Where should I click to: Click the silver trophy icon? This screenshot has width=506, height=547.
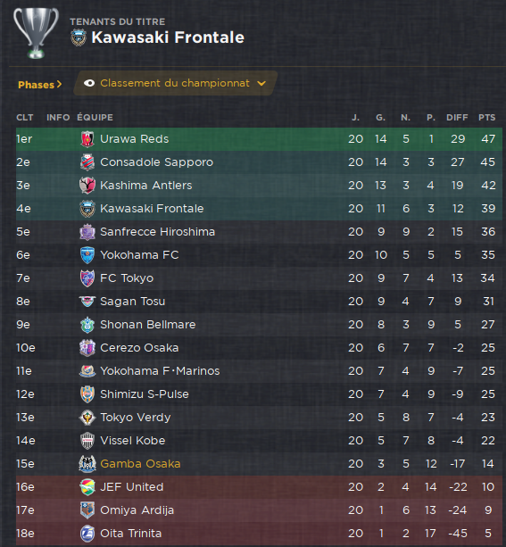click(36, 33)
